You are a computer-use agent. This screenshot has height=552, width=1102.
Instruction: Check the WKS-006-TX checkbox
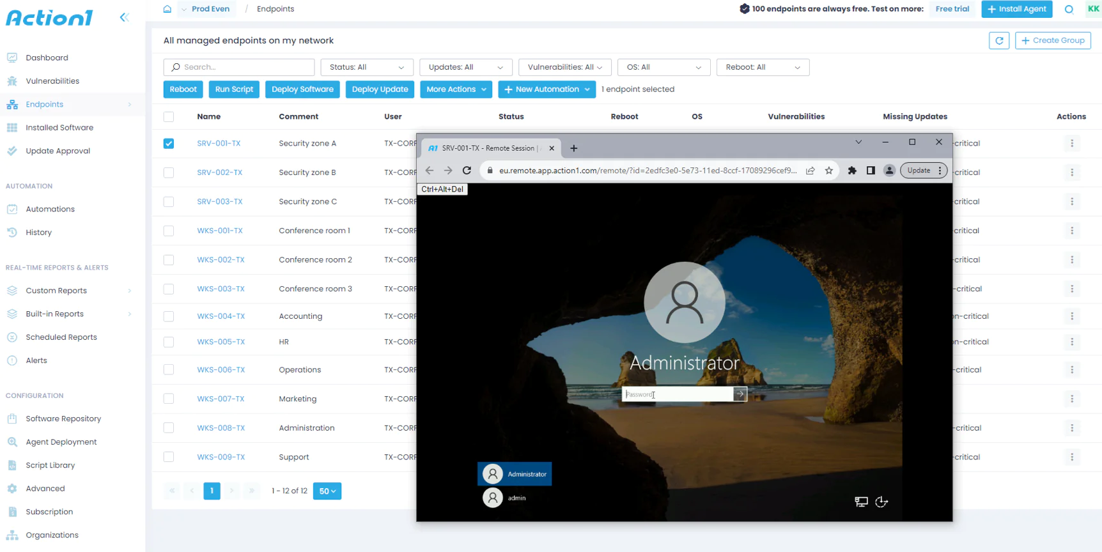coord(169,369)
